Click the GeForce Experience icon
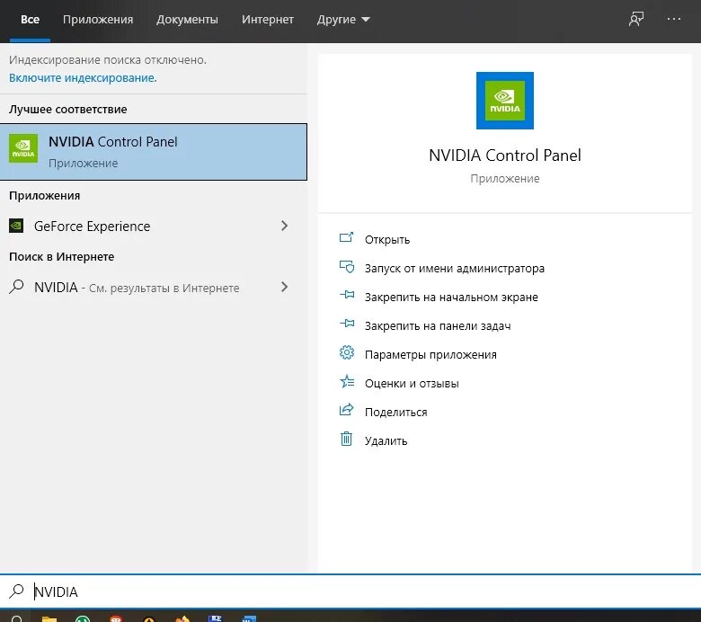Screen dimensions: 701x622 (x=16, y=226)
